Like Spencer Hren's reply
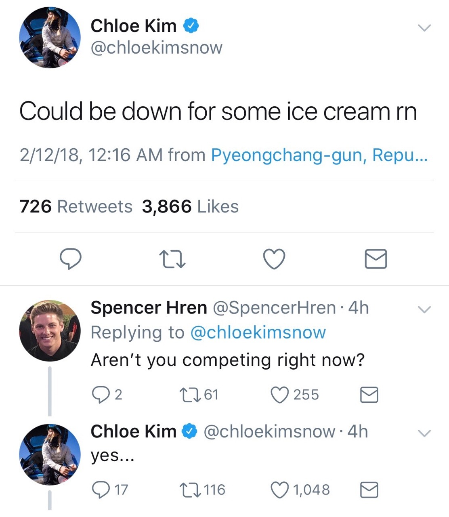Viewport: 449px width, 517px height. [279, 395]
